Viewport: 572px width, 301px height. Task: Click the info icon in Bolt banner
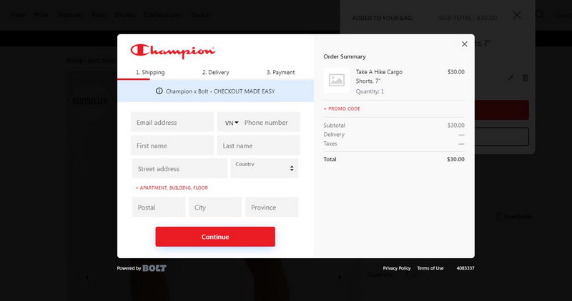click(x=159, y=91)
